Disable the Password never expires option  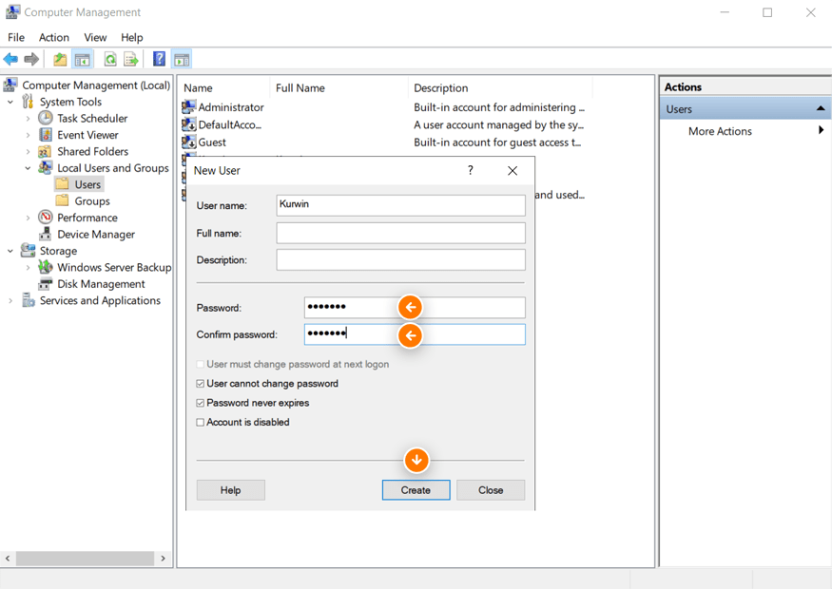coord(200,403)
